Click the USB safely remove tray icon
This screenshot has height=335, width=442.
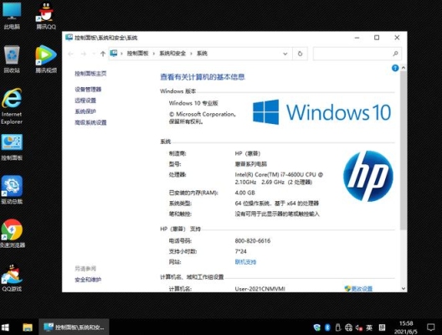pos(337,327)
